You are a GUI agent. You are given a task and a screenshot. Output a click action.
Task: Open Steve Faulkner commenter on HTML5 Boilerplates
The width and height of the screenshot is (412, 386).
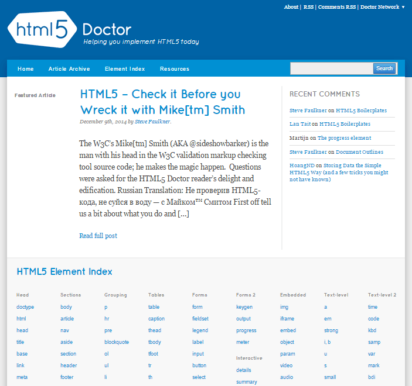[x=308, y=111]
